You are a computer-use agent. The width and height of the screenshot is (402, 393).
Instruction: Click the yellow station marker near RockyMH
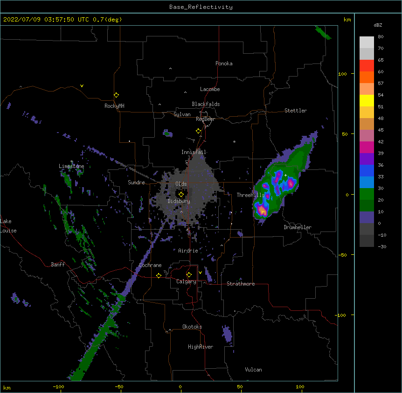[116, 95]
